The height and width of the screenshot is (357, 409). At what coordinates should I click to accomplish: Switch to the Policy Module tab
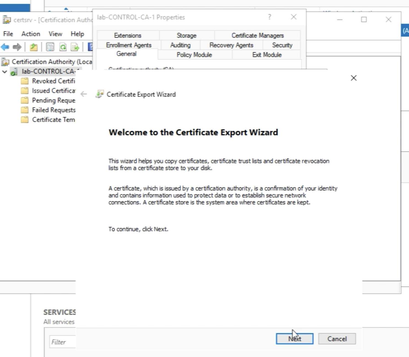coord(194,55)
